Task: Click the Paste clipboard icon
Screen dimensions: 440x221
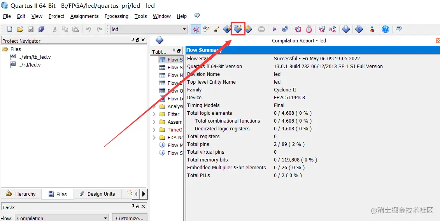Action: pos(75,29)
